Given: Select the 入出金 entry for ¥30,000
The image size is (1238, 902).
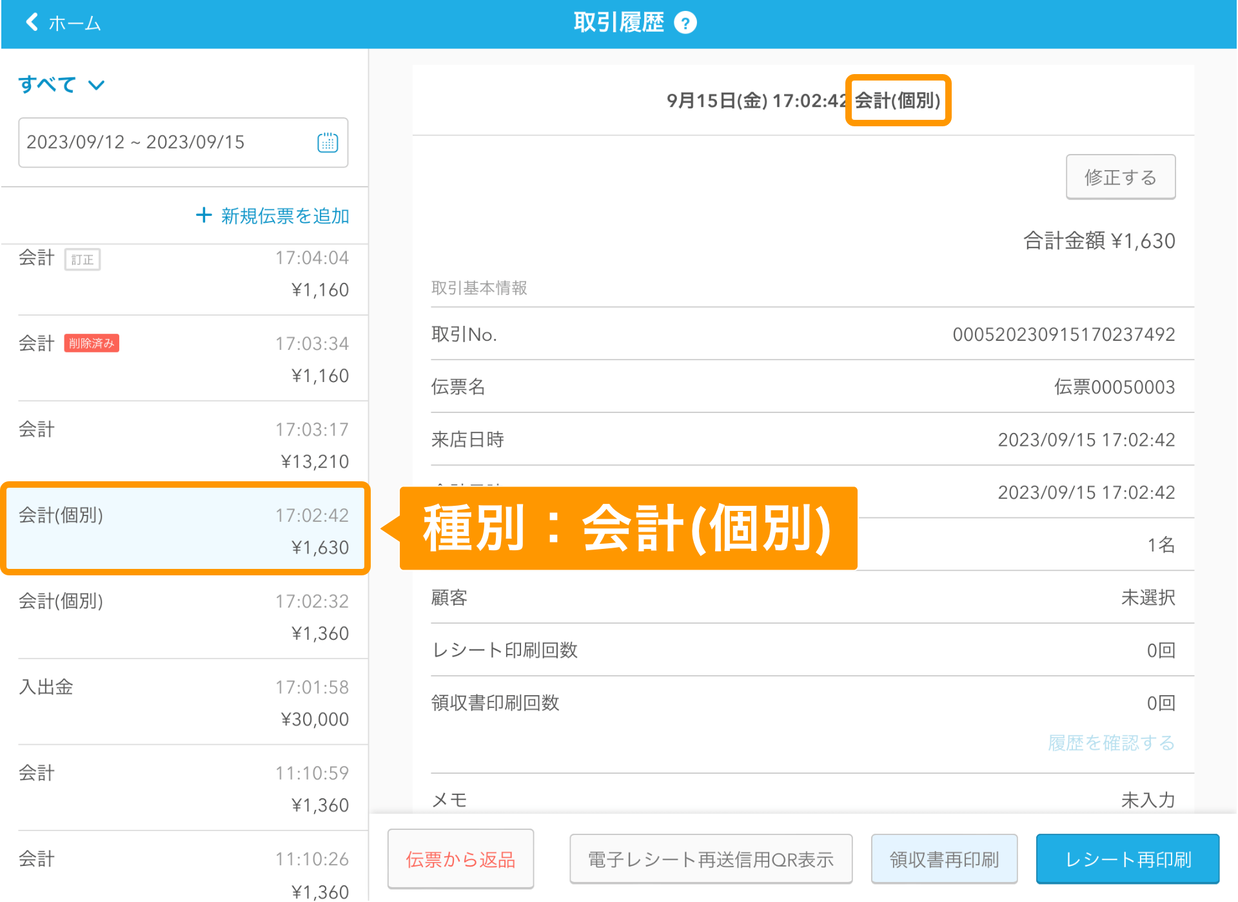Looking at the screenshot, I should (184, 702).
